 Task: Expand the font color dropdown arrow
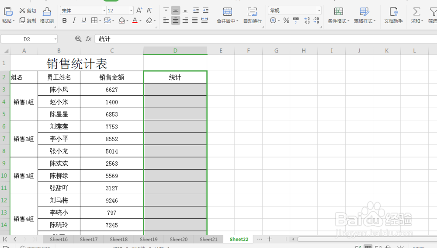[140, 21]
